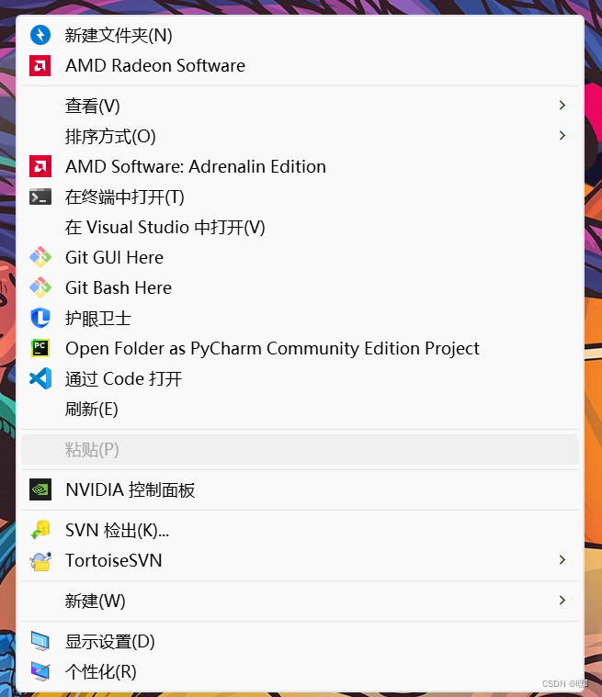Image resolution: width=602 pixels, height=697 pixels.
Task: Open 个性化(R)
Action: click(300, 671)
